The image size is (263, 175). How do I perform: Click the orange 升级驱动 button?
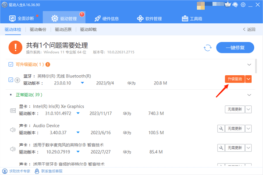point(234,79)
